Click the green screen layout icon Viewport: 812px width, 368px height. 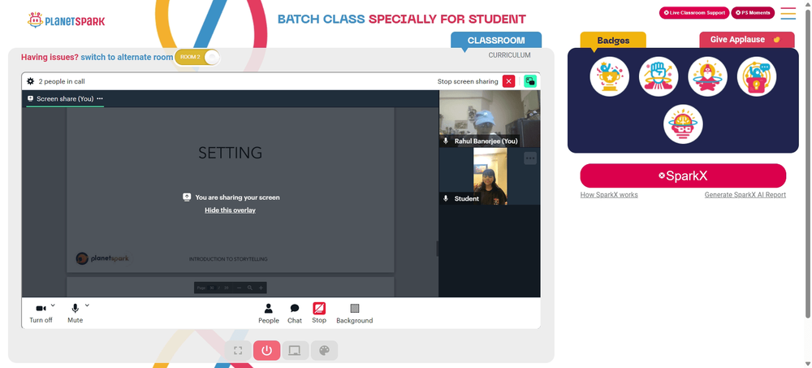coord(529,81)
